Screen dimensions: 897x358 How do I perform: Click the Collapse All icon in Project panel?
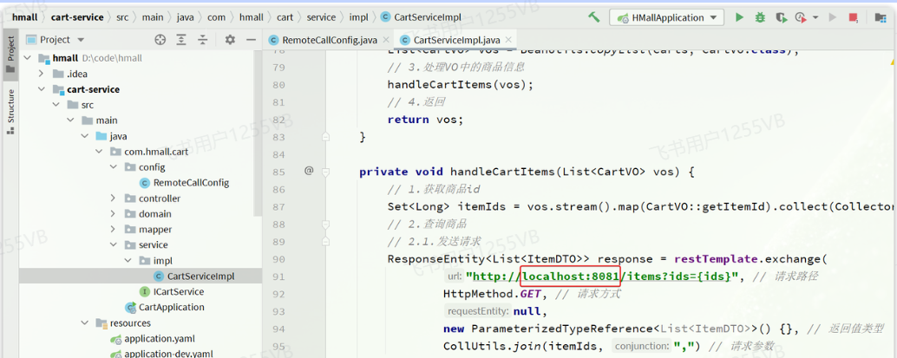pos(202,40)
